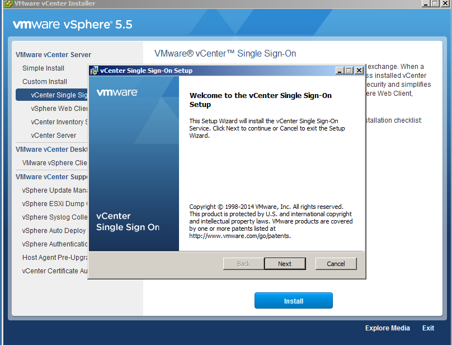The image size is (452, 345).
Task: Click the VMware vCenter Installer window icon
Action: [x=5, y=3]
